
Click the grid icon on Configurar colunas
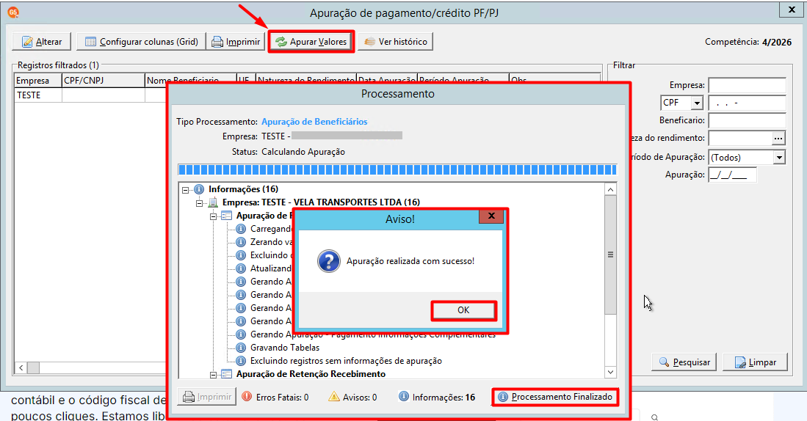90,42
